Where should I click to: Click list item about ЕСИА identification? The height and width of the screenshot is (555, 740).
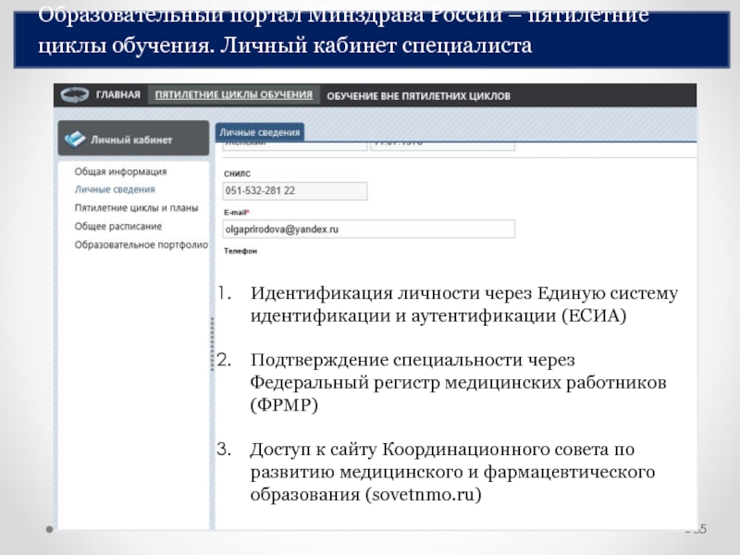(462, 305)
